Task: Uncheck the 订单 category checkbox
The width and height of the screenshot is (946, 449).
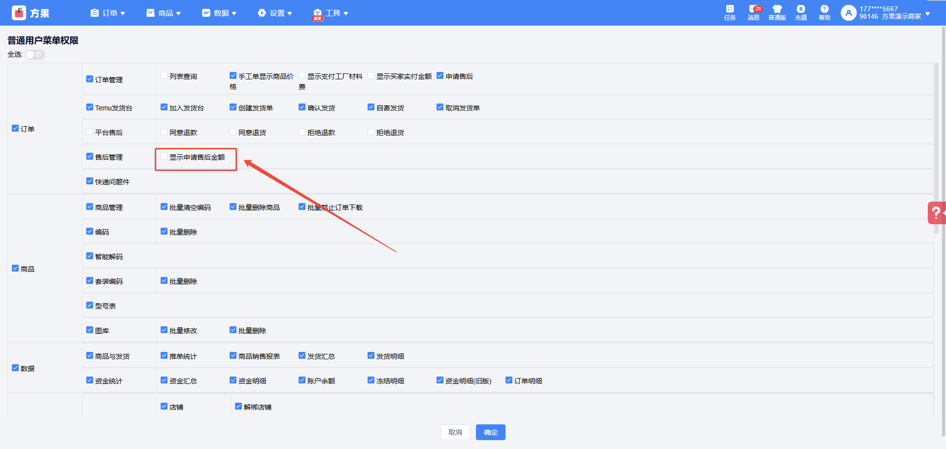Action: (15, 129)
